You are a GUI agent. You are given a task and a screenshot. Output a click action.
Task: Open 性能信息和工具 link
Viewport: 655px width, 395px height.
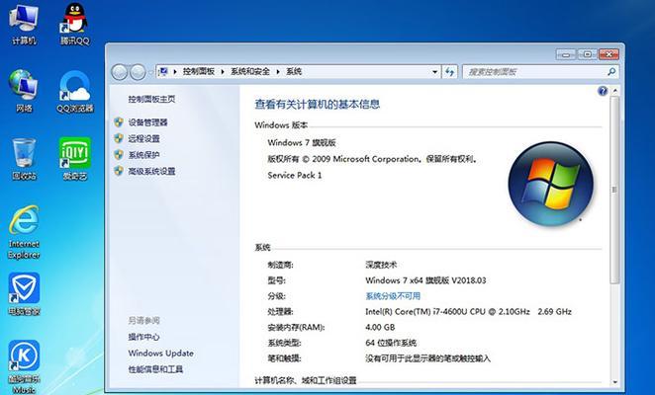[155, 369]
